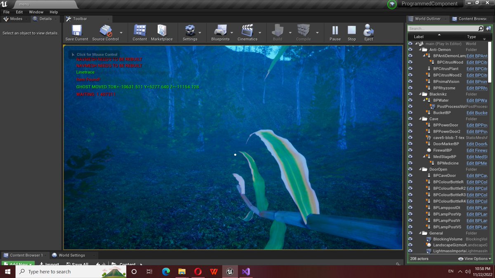Click the Edit link for FirewallBP
The height and width of the screenshot is (278, 495).
476,150
